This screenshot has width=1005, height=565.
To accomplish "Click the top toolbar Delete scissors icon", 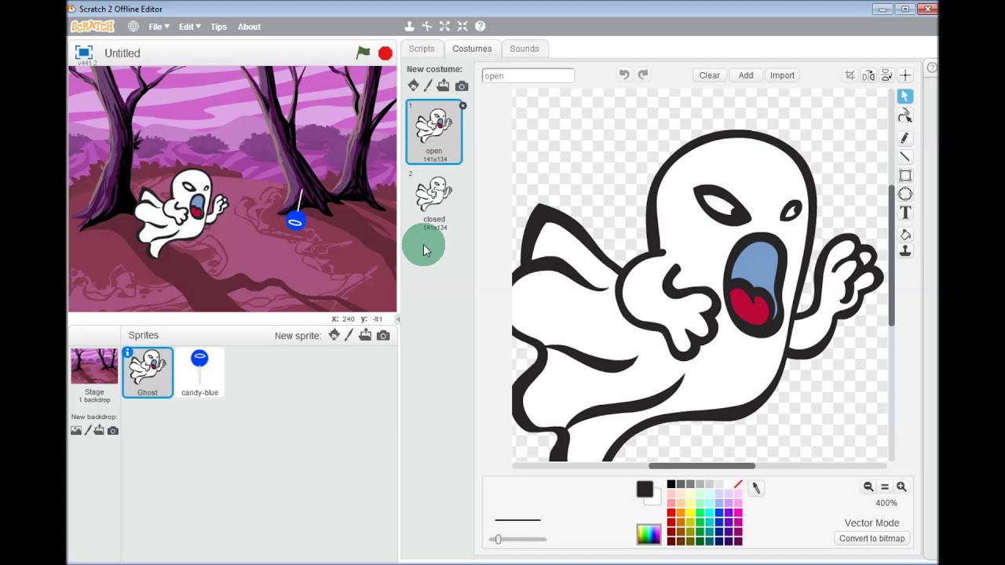I will 426,27.
